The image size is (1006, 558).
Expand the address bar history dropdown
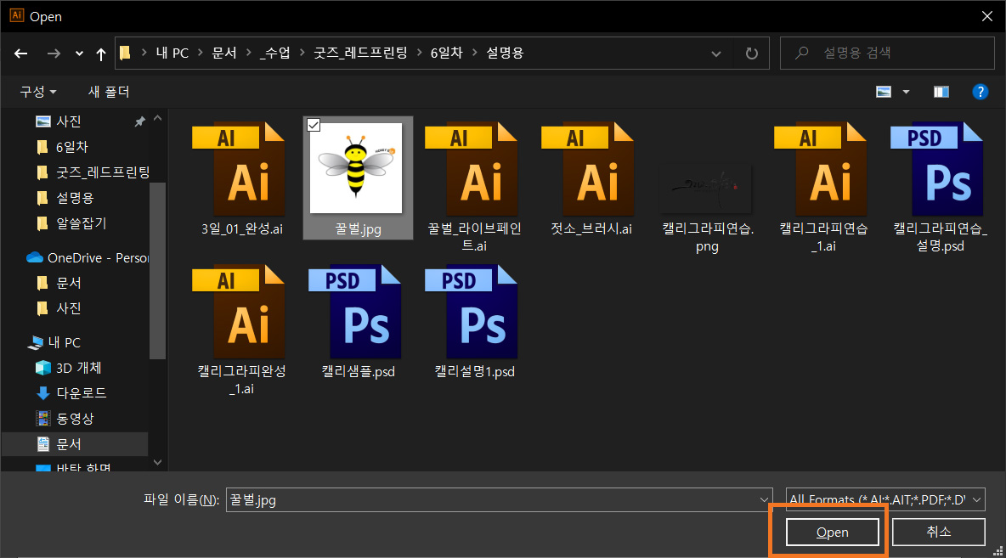(x=716, y=54)
